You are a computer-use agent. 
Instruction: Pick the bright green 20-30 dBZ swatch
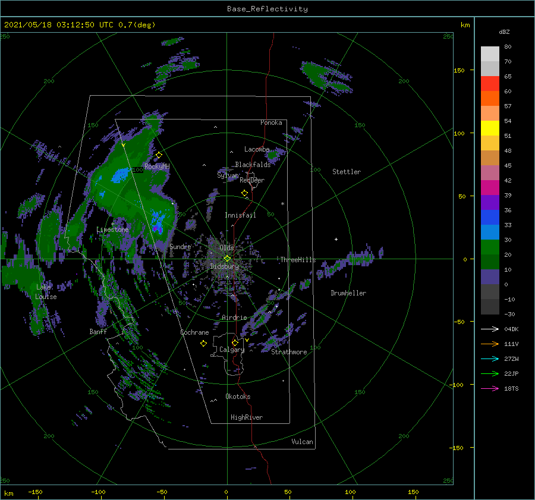coord(490,247)
